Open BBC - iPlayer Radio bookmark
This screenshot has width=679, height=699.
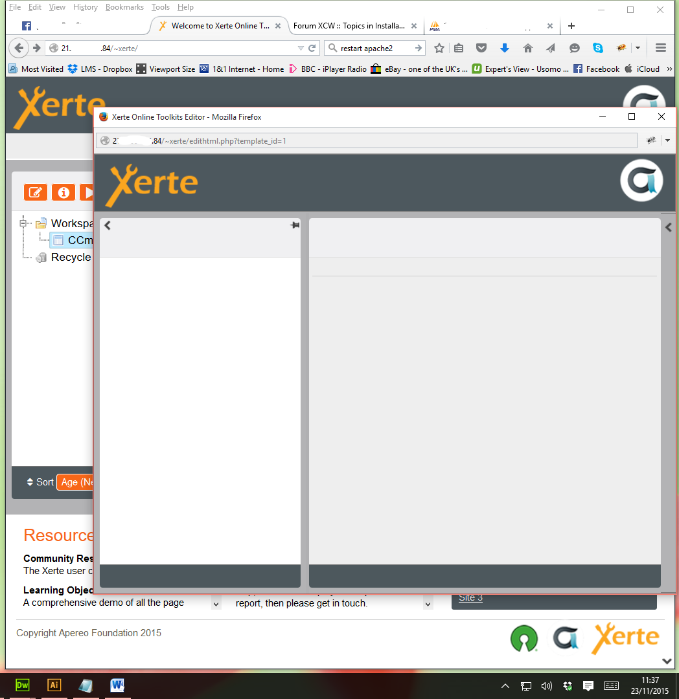tap(327, 69)
